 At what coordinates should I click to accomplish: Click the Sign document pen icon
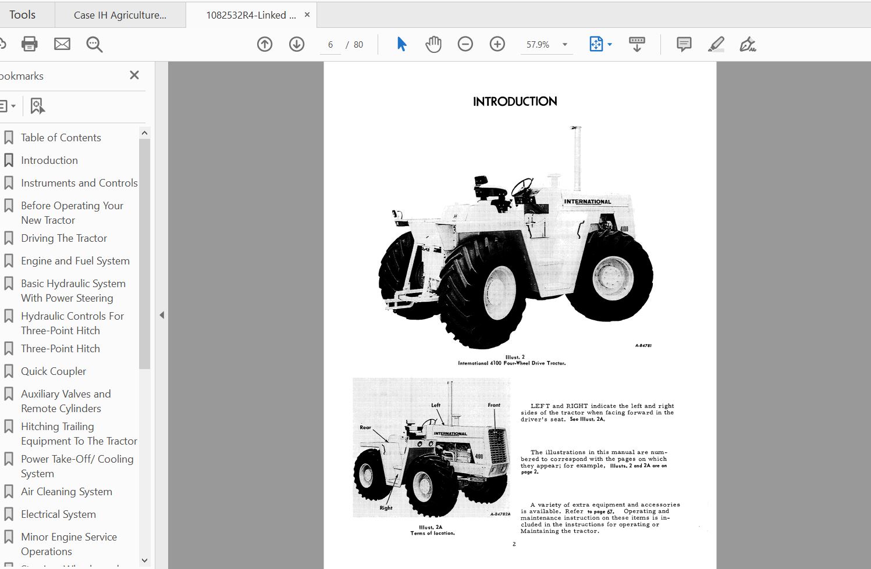point(748,44)
